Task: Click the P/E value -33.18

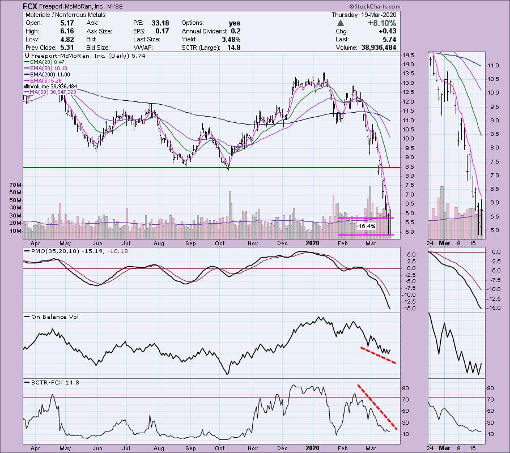Action: (159, 23)
